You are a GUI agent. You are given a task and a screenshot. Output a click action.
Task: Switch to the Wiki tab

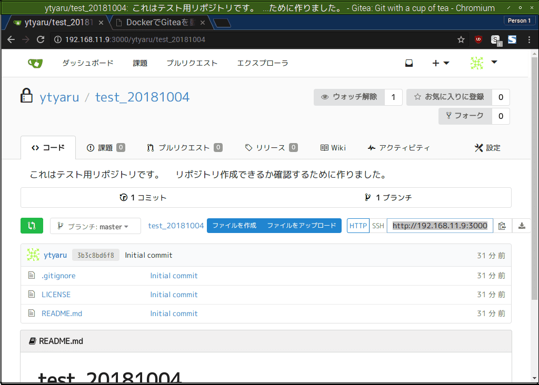(333, 148)
